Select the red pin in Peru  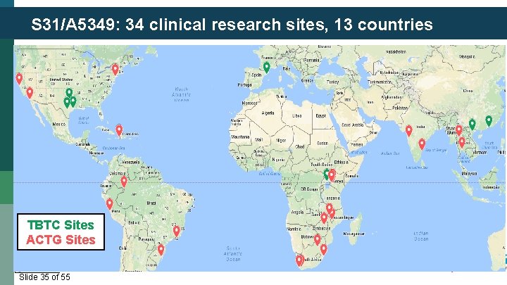(x=110, y=204)
